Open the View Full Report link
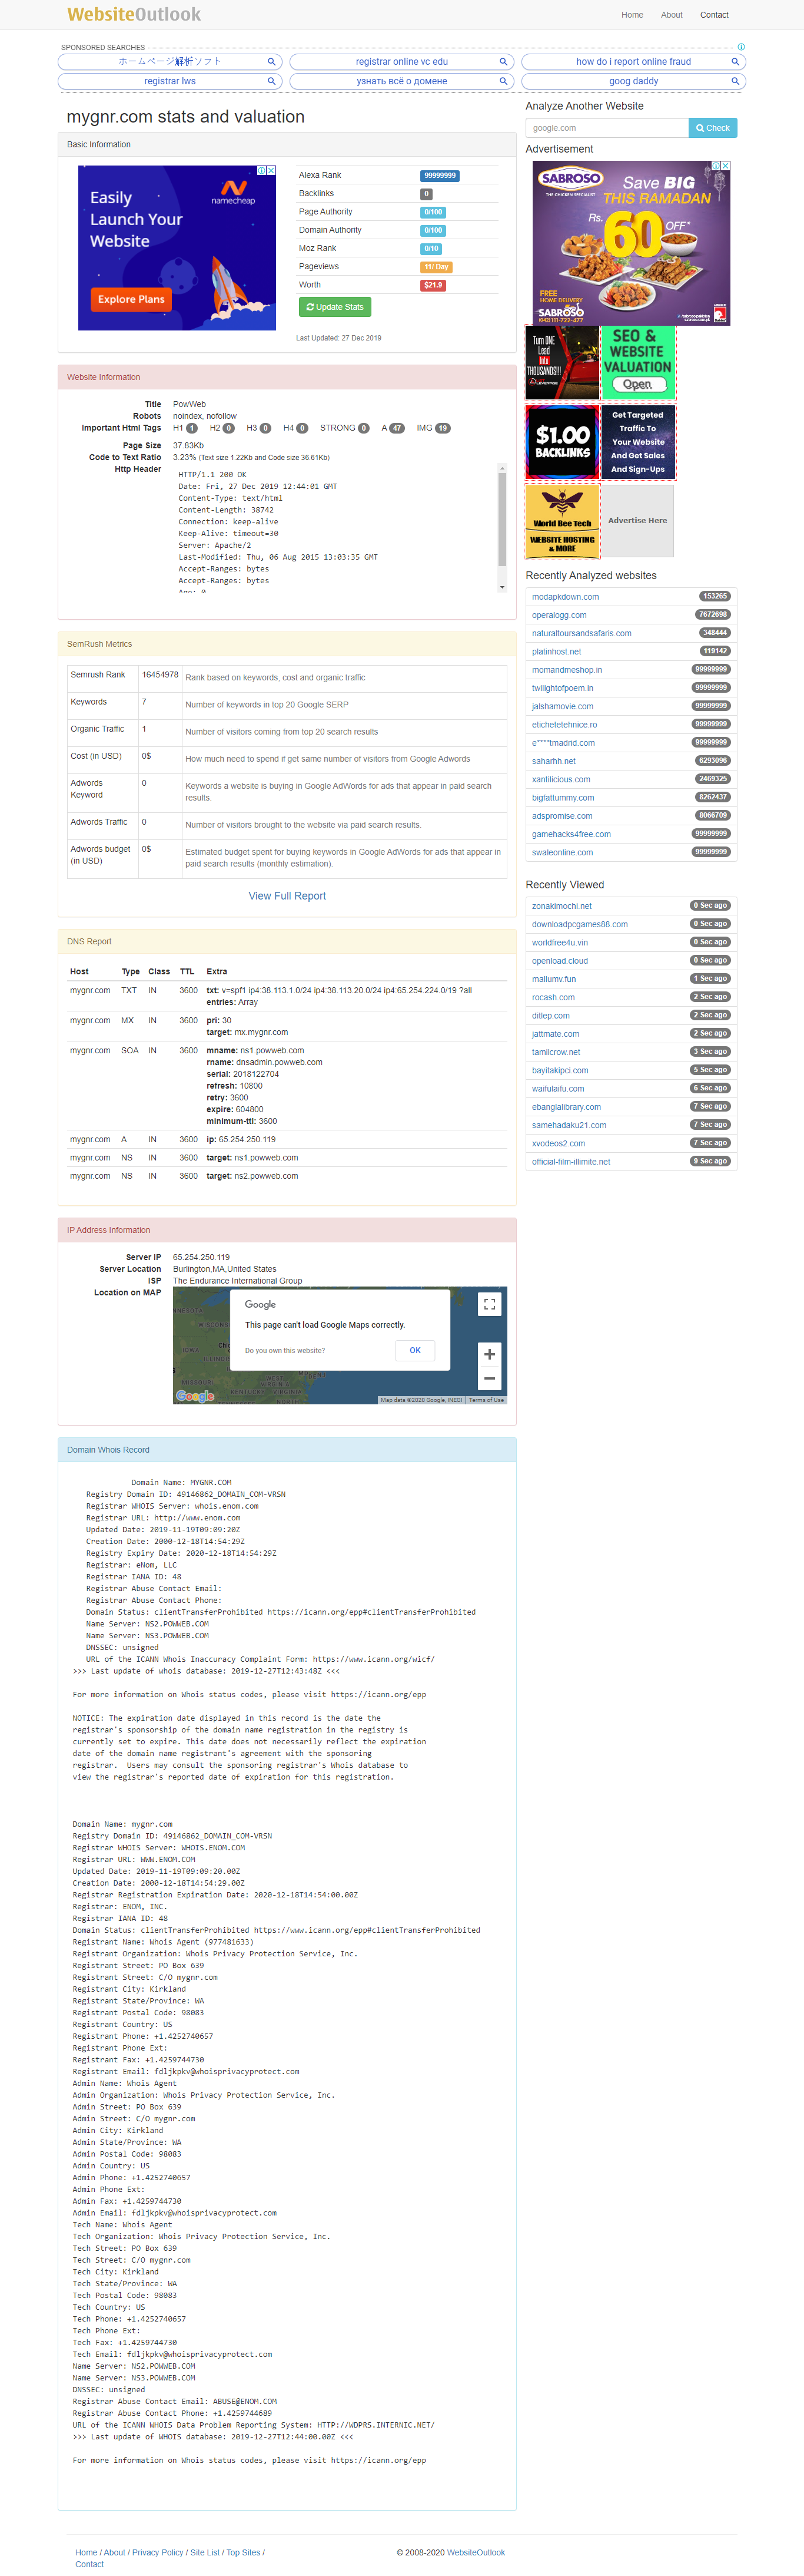 pyautogui.click(x=288, y=896)
